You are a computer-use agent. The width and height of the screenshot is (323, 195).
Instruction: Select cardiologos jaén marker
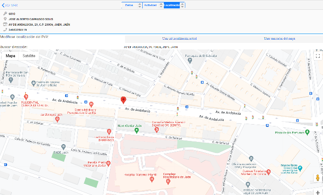pos(58,119)
